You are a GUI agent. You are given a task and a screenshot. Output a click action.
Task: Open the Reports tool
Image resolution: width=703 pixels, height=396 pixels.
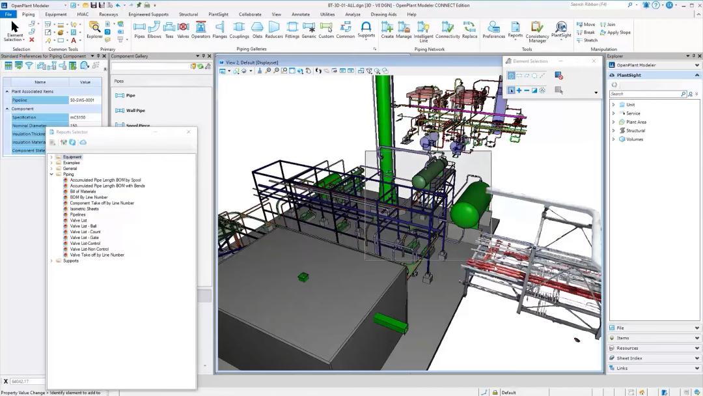click(x=515, y=30)
